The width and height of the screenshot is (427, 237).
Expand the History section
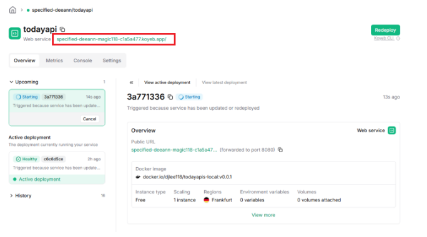click(x=11, y=196)
